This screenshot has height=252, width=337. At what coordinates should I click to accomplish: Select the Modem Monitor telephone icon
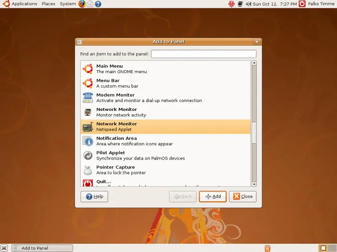(x=88, y=98)
